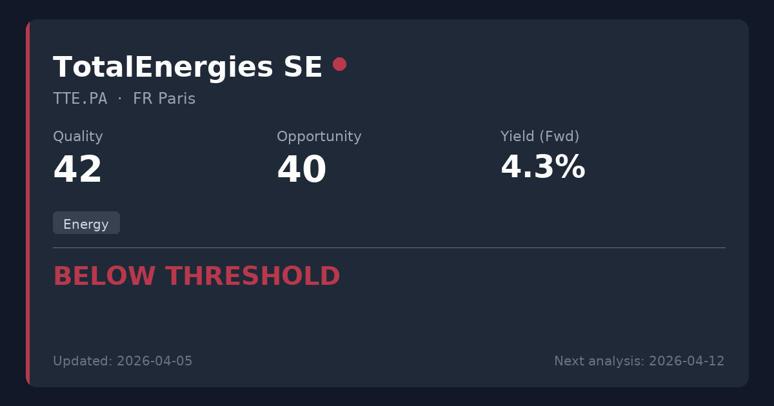
Task: Click the red accent bar on card edge
Action: (x=28, y=203)
